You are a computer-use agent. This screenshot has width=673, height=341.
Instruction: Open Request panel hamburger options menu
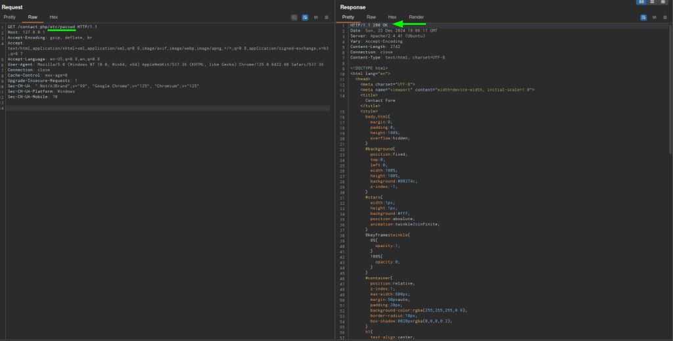[x=327, y=17]
